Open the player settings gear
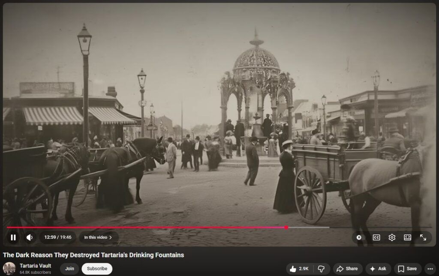This screenshot has height=276, width=439. tap(392, 237)
